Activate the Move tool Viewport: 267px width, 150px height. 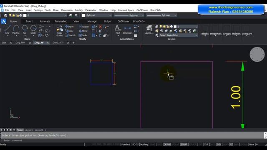[x=70, y=27]
